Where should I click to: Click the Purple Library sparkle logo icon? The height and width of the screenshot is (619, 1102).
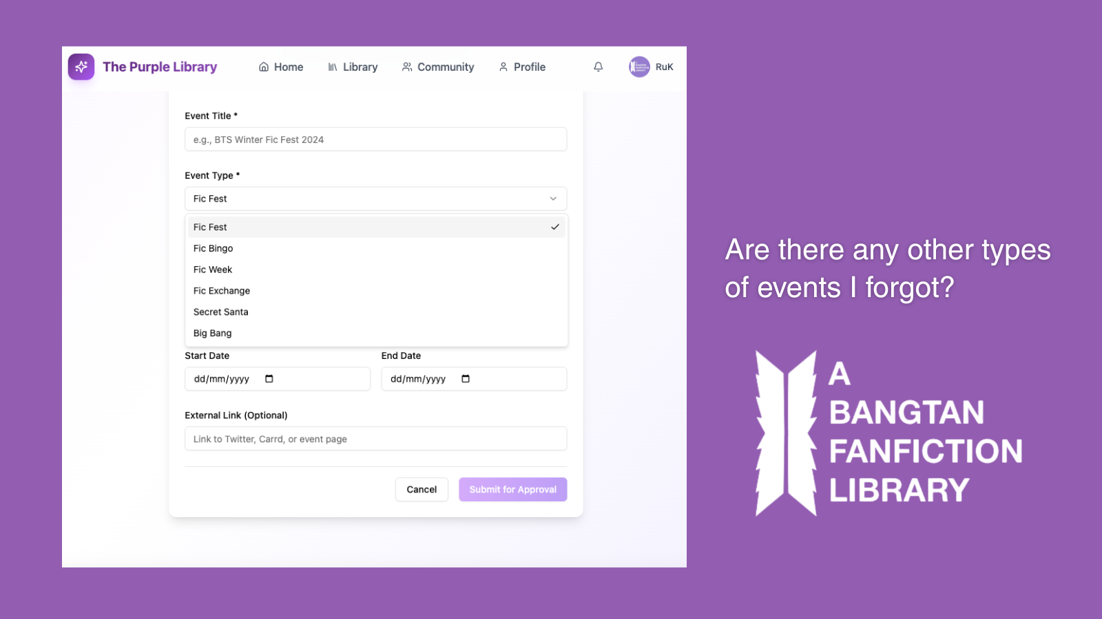point(81,67)
